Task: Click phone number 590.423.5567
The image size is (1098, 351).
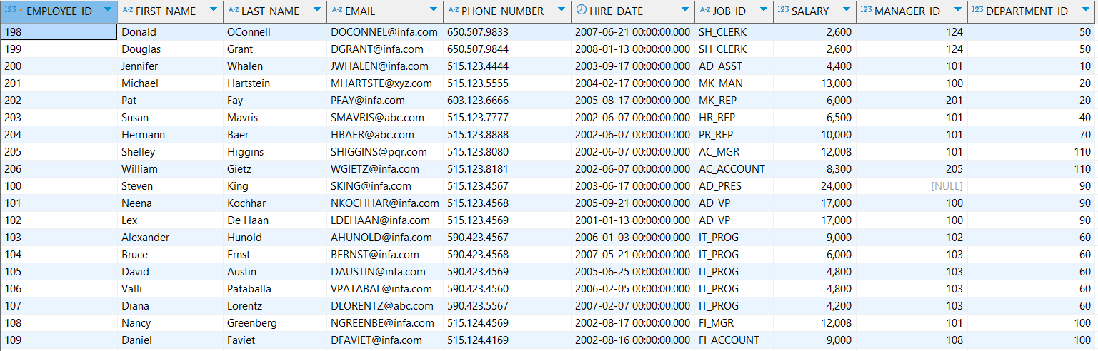Action: click(479, 306)
